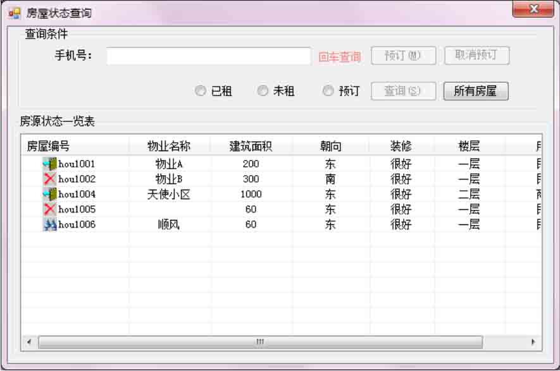Select the 未租 radio button
The width and height of the screenshot is (560, 371).
263,91
